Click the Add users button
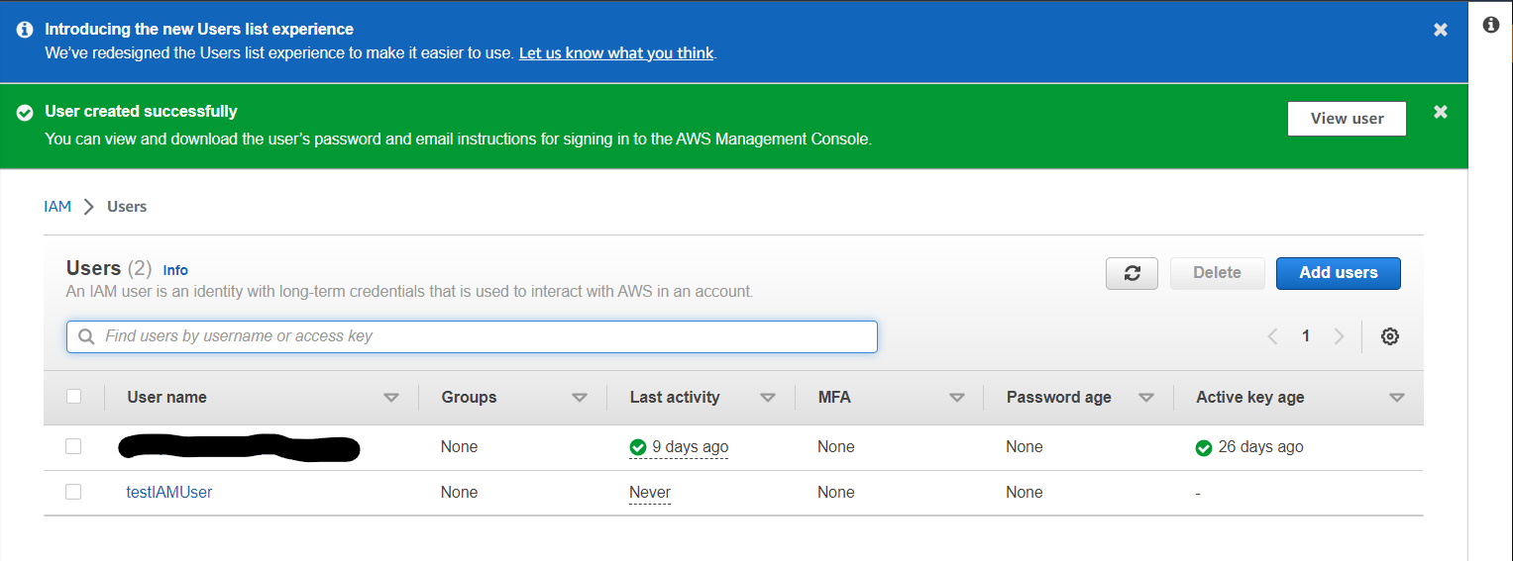 1339,273
